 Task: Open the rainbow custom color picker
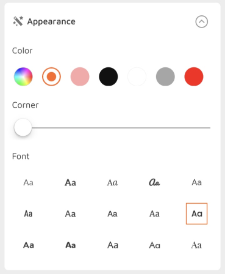23,76
